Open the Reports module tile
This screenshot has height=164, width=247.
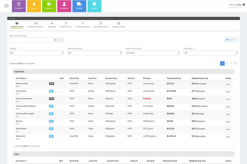[94, 6]
